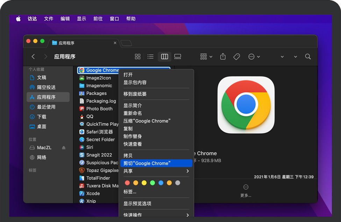Open the Apple menu
Screen dimensions: 341x222
click(18, 19)
